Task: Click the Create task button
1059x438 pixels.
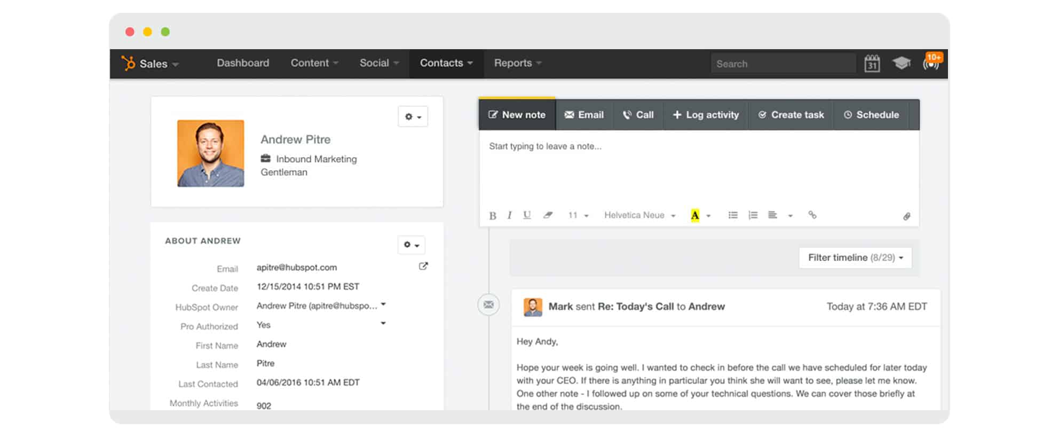Action: point(791,115)
